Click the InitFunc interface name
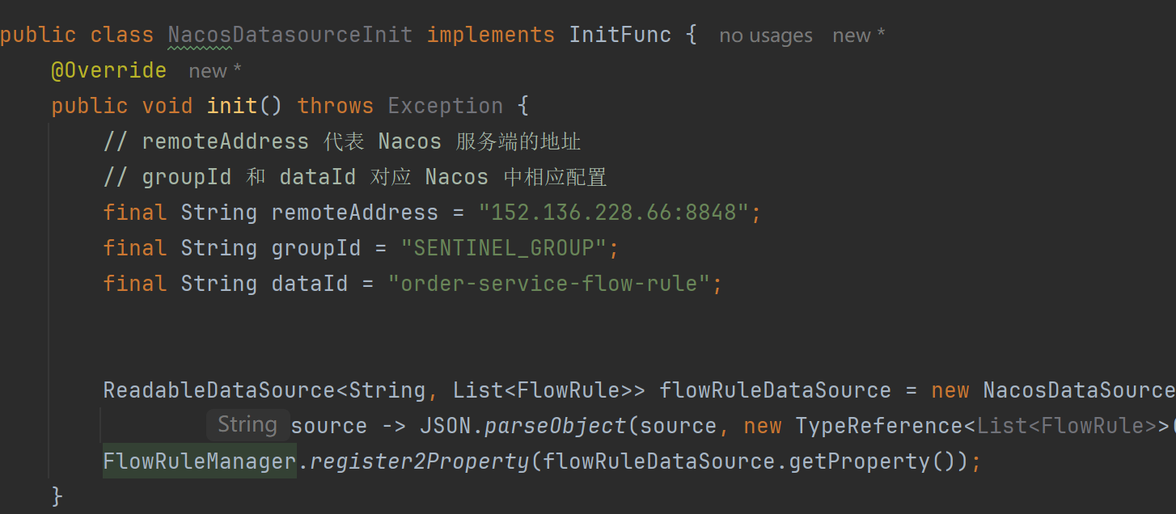 point(620,35)
